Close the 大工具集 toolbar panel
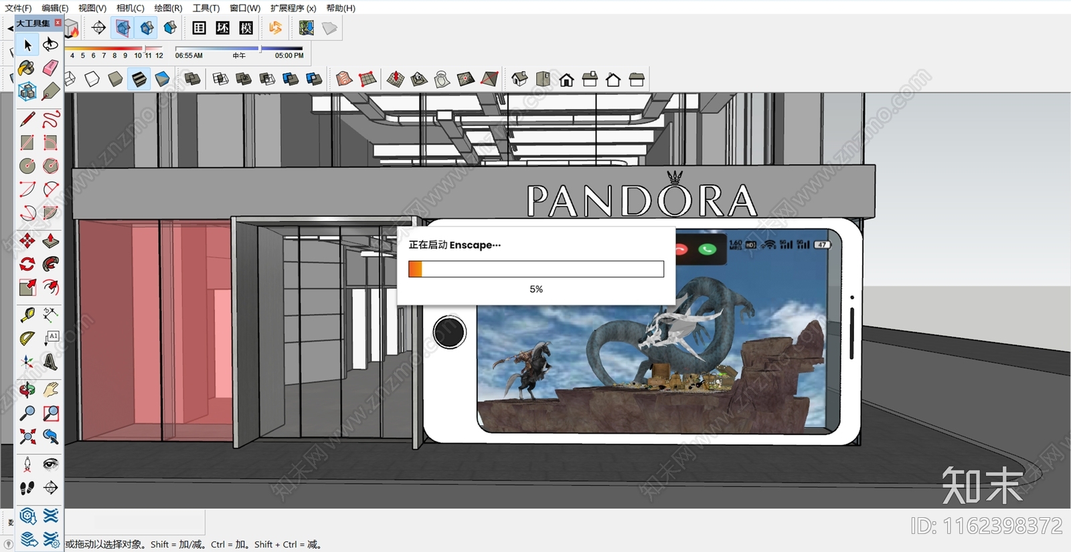 click(58, 23)
